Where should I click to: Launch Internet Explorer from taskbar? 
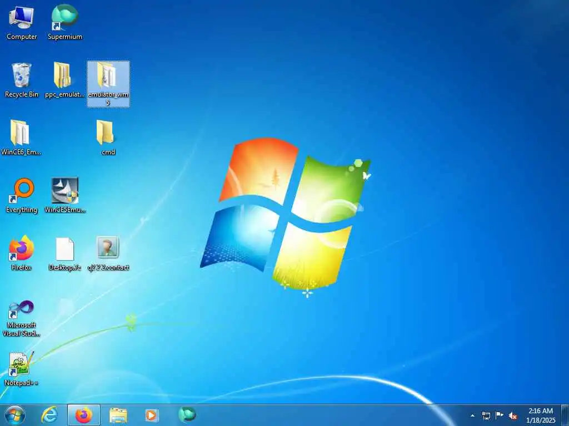(x=49, y=415)
